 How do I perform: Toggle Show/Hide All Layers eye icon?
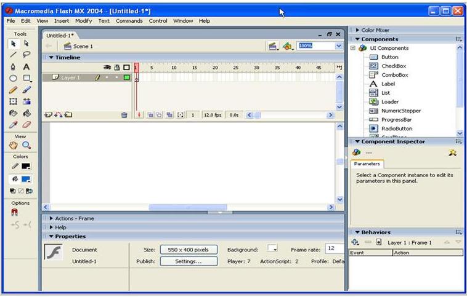point(107,68)
